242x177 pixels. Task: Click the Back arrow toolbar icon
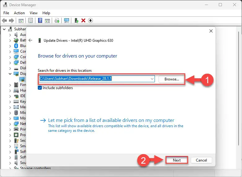pos(4,20)
